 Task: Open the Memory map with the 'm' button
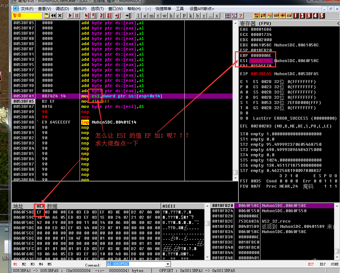(151, 16)
